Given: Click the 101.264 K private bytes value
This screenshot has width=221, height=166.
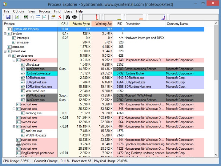Looking at the screenshot, I should [x=84, y=118].
